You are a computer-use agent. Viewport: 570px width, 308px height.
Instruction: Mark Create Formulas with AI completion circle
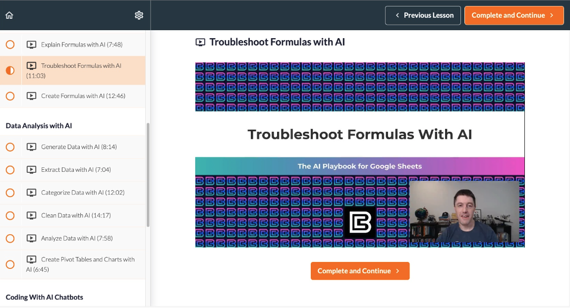tap(10, 96)
